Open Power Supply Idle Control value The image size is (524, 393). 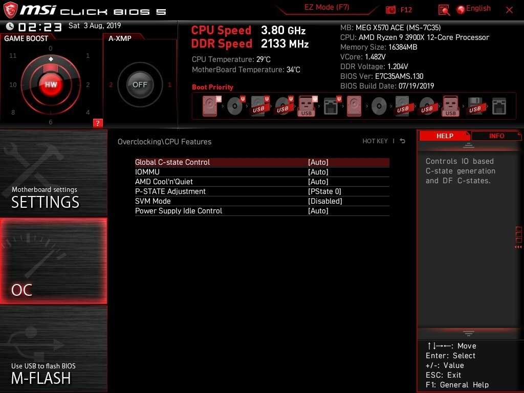click(x=318, y=211)
